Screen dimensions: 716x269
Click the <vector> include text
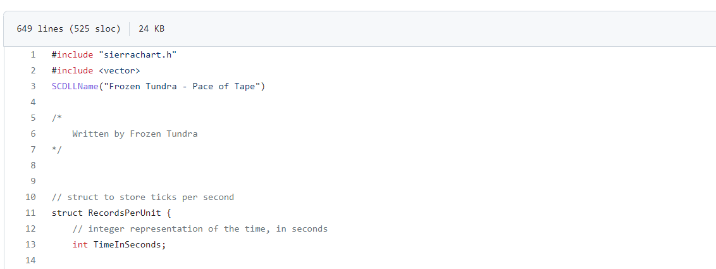(x=119, y=70)
